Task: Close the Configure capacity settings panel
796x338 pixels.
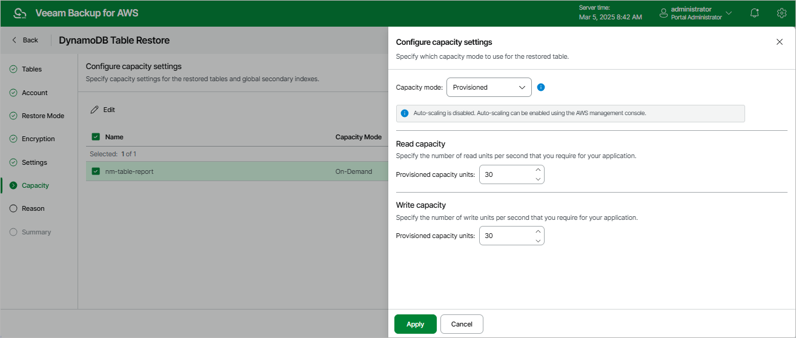Action: 780,42
